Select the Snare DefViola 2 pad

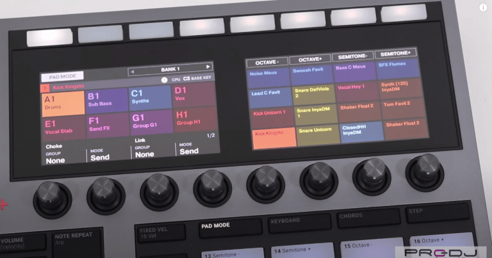pos(314,95)
